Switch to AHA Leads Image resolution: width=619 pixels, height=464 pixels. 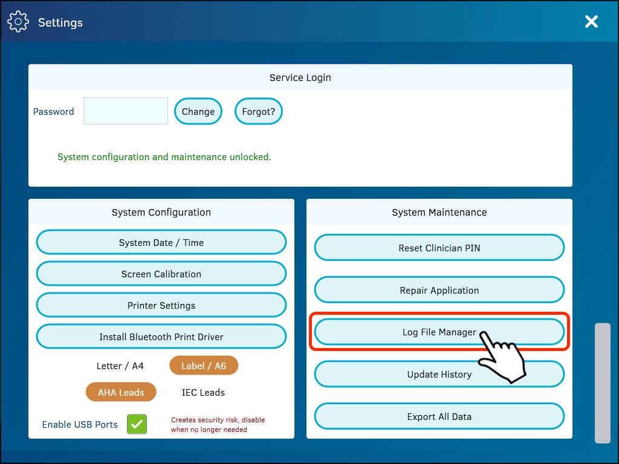tap(121, 391)
